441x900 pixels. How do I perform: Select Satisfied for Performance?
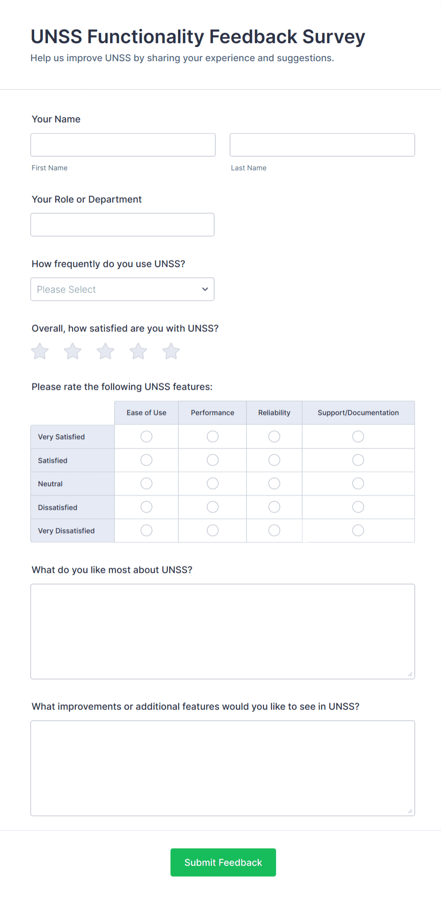212,459
